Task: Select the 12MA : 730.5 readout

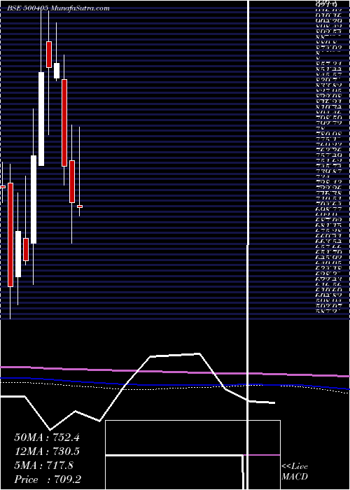Action: pyautogui.click(x=47, y=451)
